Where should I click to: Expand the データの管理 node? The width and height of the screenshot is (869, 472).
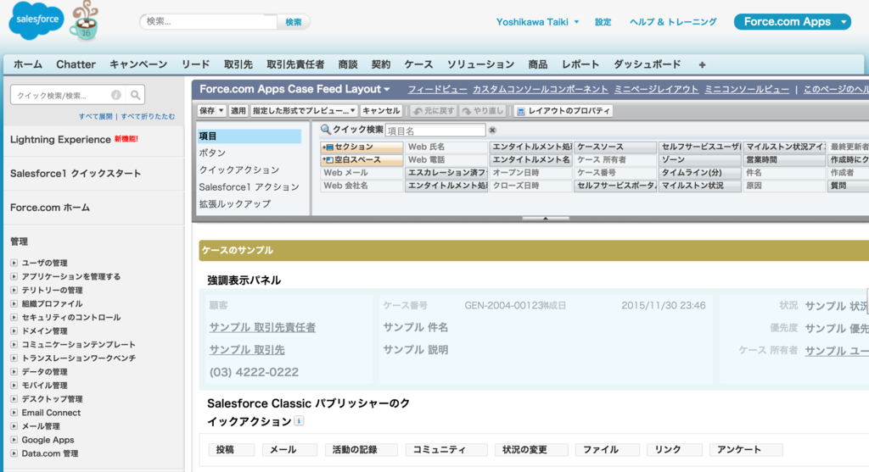pyautogui.click(x=14, y=371)
